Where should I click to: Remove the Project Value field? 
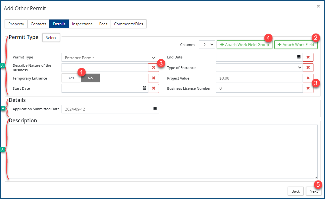(308, 78)
